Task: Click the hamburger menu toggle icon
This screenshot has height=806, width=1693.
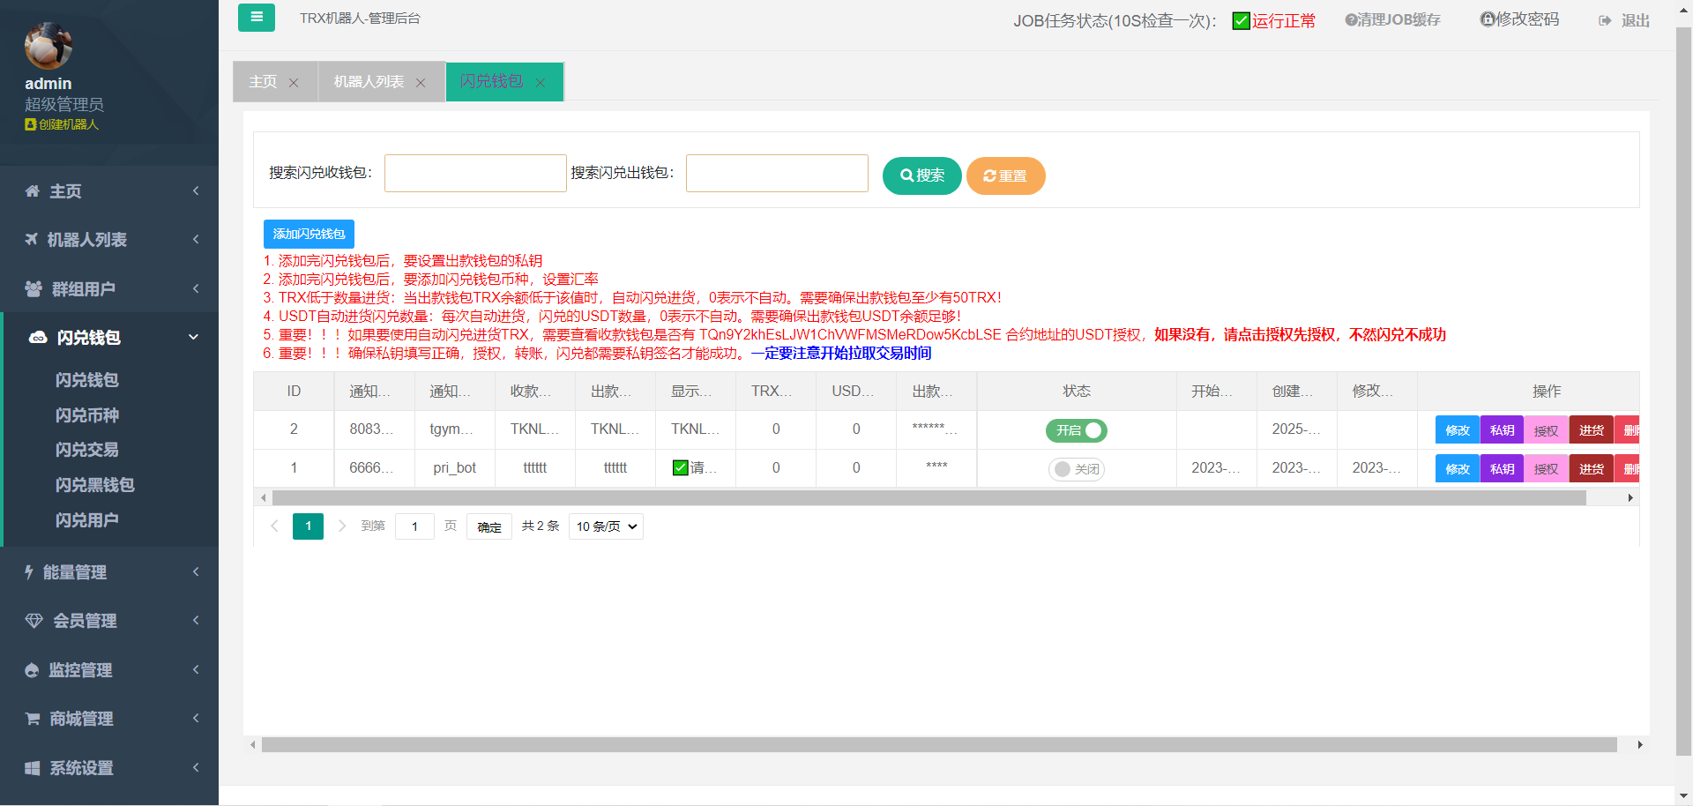Action: pyautogui.click(x=257, y=17)
